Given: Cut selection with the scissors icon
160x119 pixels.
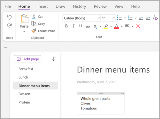Looking at the screenshot, I should [x=34, y=17].
